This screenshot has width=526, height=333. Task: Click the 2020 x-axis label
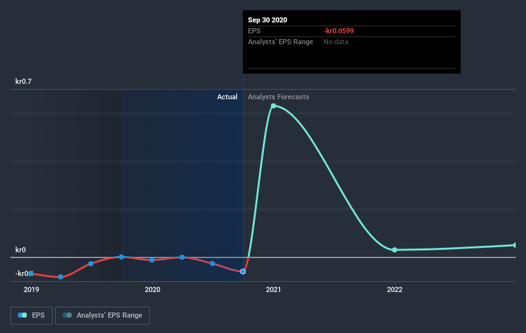152,289
